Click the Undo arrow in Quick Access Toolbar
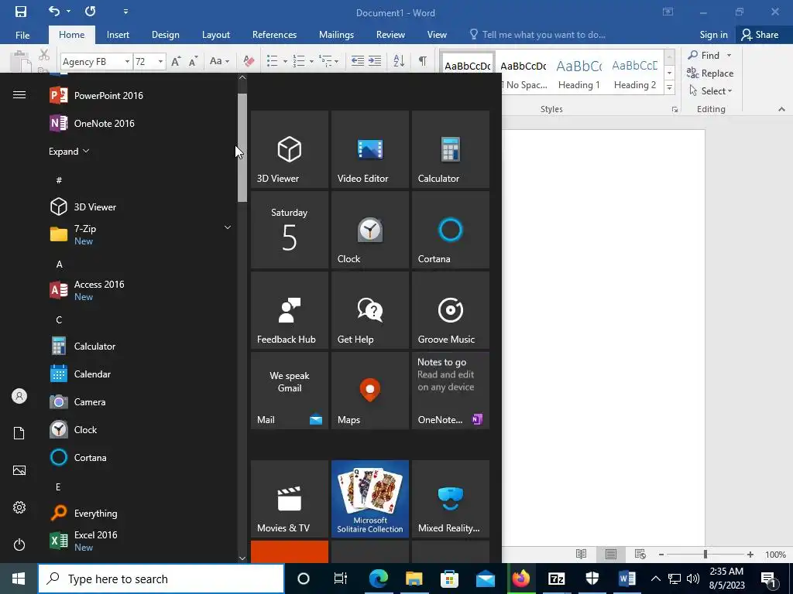 click(x=54, y=11)
